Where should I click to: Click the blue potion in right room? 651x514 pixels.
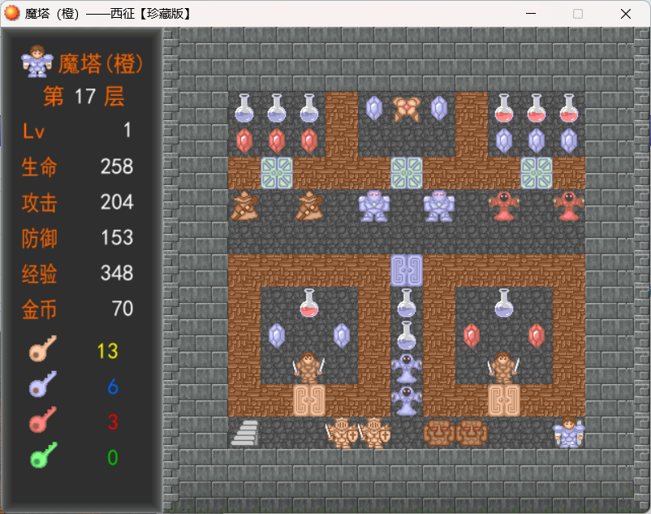pyautogui.click(x=504, y=303)
